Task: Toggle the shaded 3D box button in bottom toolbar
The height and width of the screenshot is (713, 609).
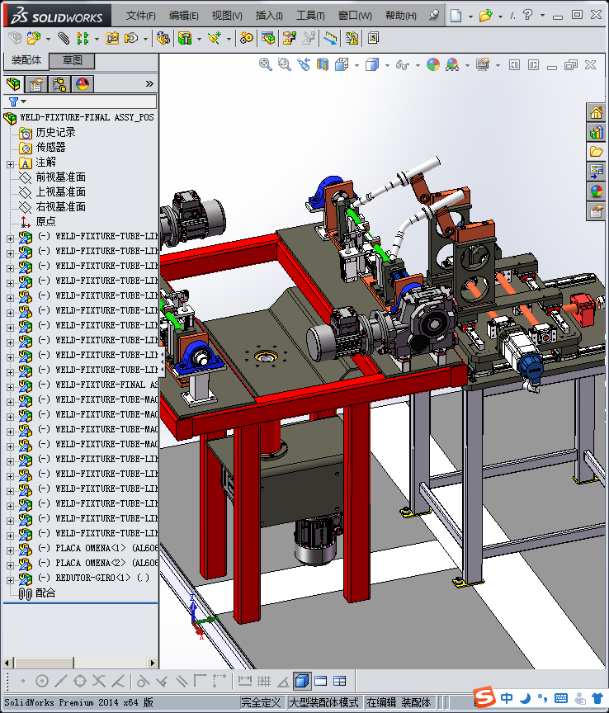Action: click(302, 681)
